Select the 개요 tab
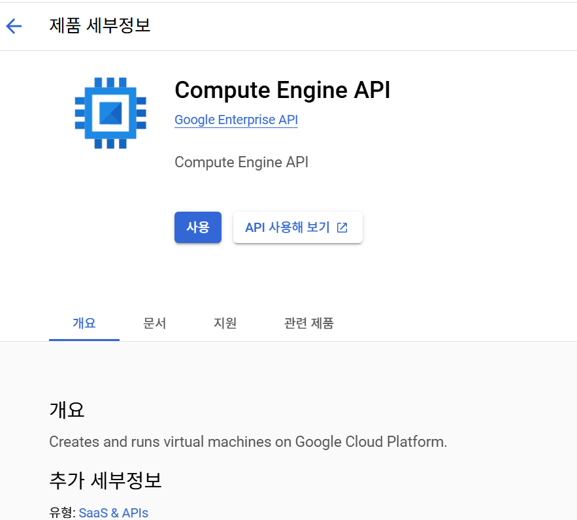 (84, 323)
